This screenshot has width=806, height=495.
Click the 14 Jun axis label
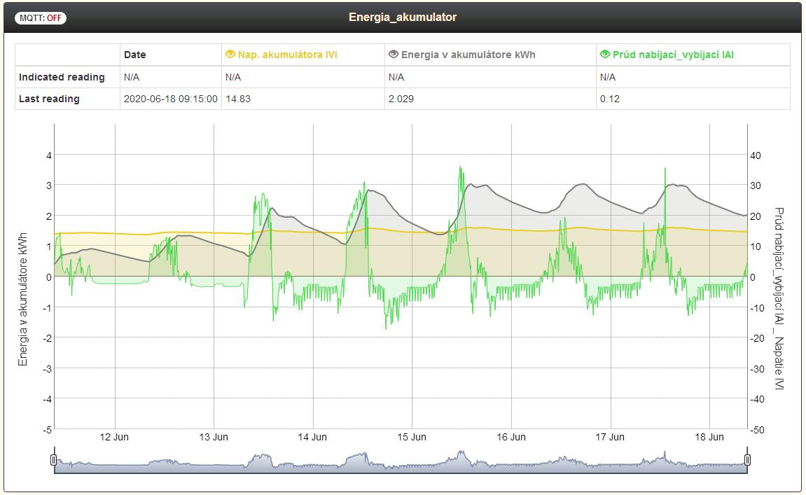[312, 437]
